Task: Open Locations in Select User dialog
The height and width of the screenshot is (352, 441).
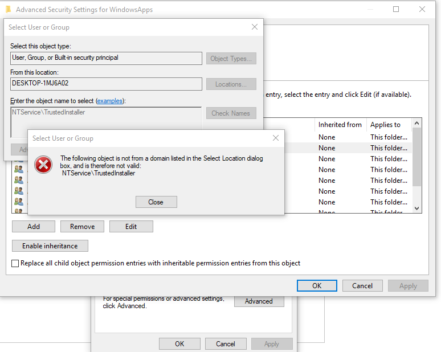Action: 231,84
